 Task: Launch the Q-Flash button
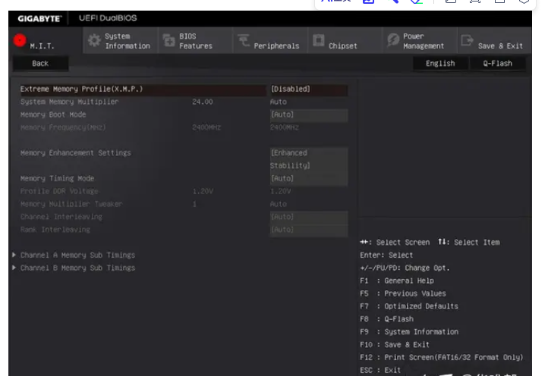pos(497,64)
